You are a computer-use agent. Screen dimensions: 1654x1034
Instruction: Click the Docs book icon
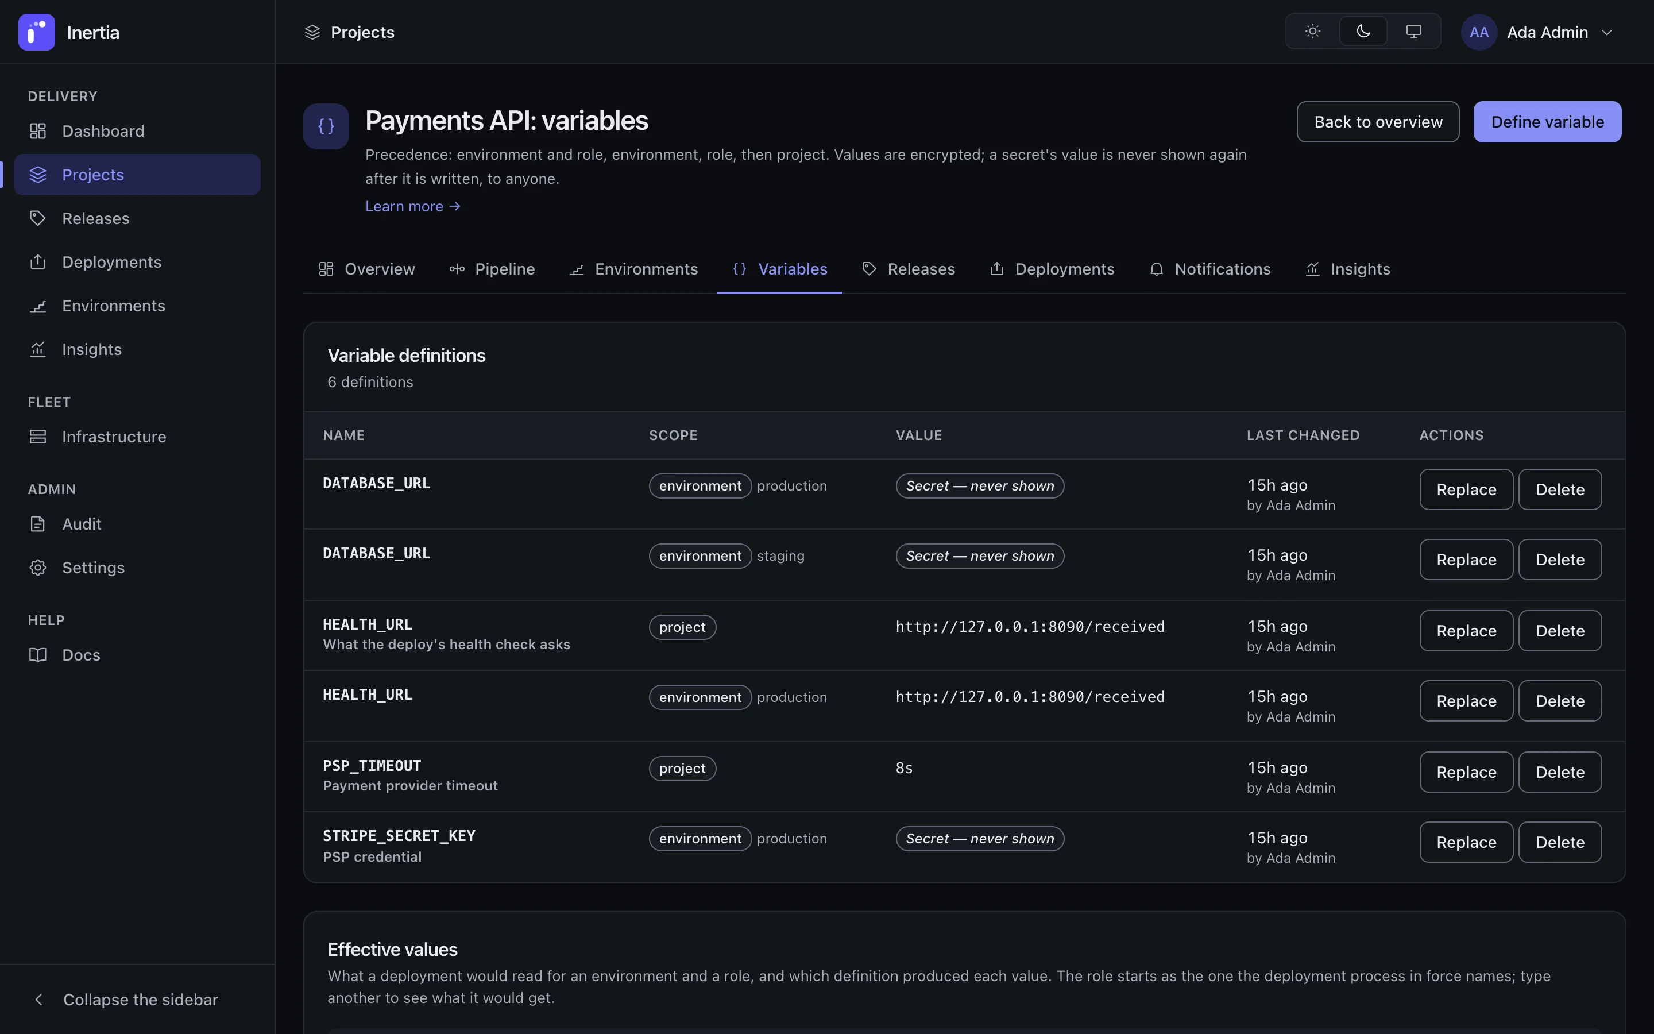click(x=37, y=655)
